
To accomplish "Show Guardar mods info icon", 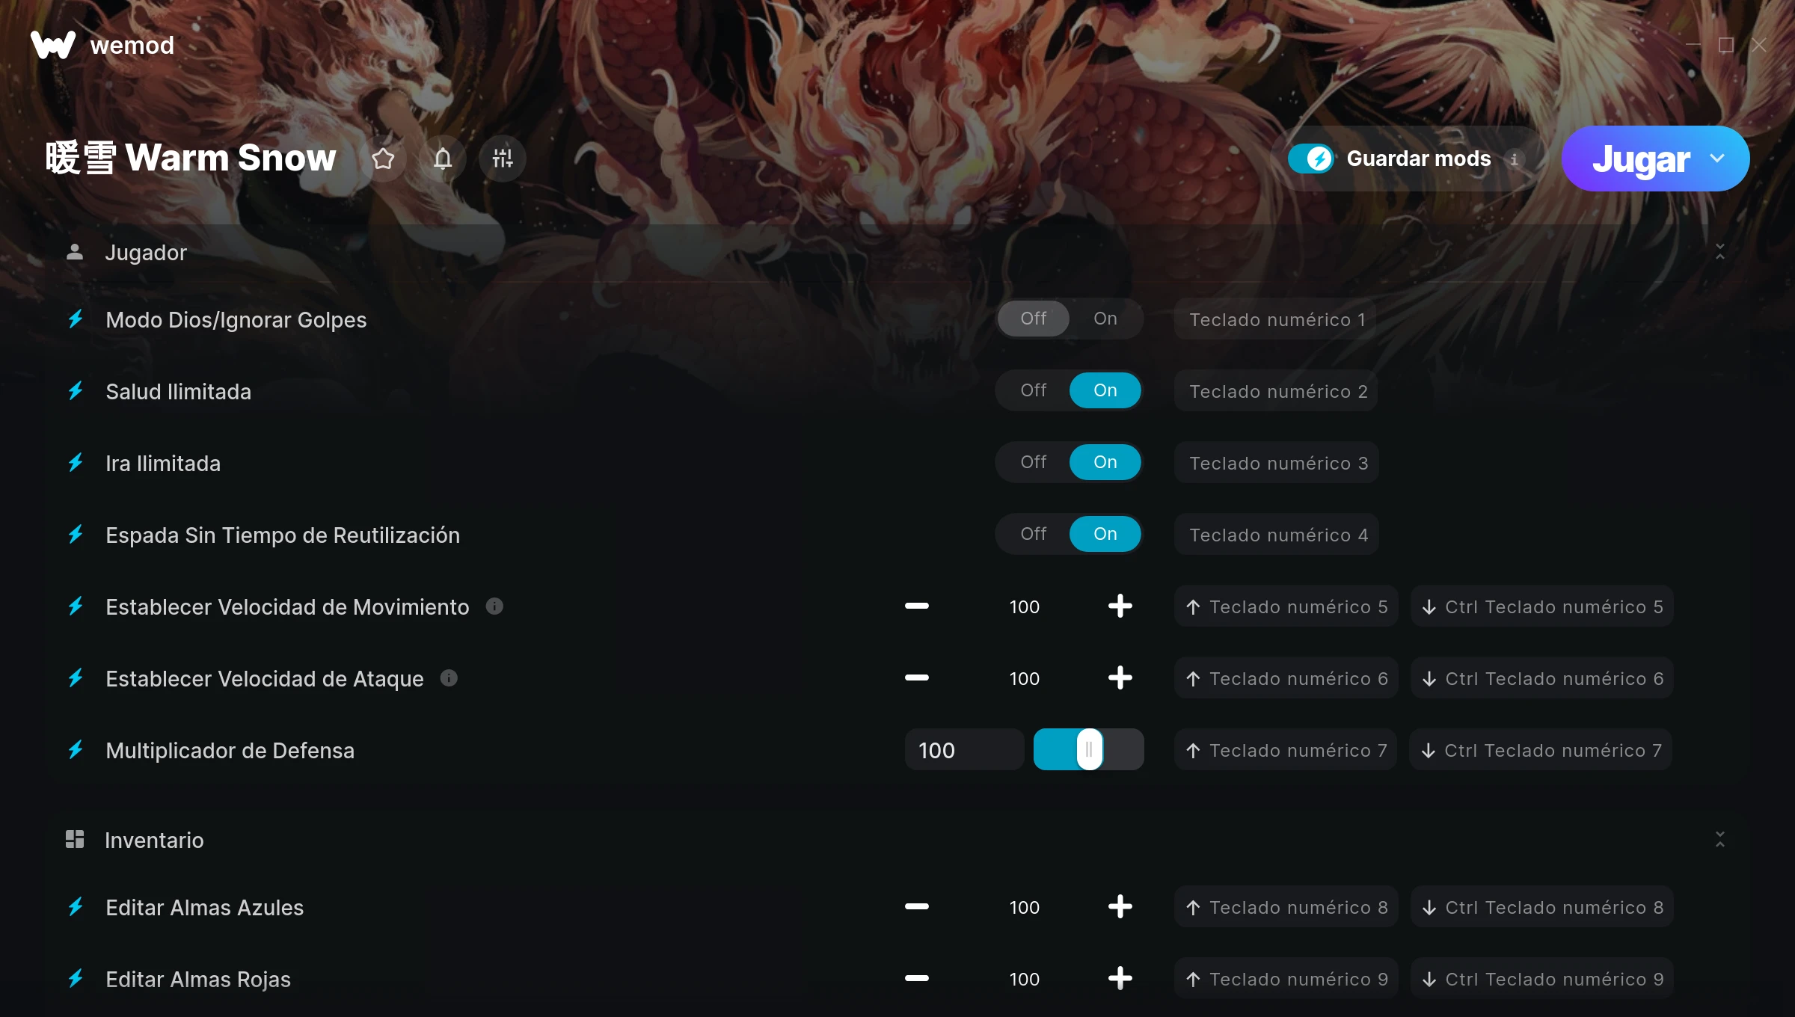I will click(1514, 159).
